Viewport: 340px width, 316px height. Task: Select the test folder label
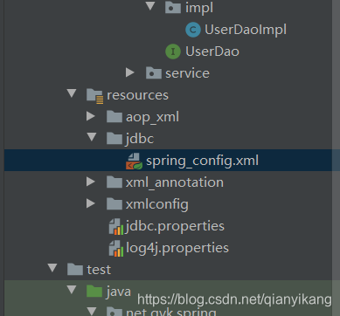(x=99, y=270)
